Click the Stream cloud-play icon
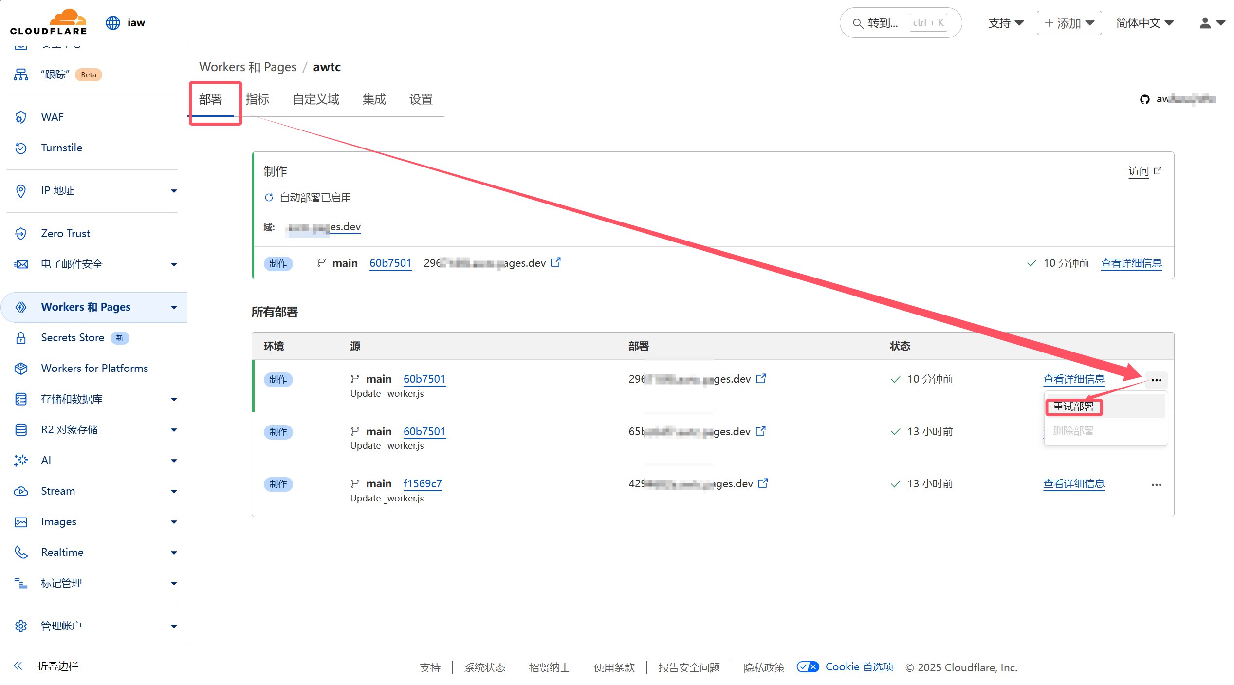Screen dimensions: 1234x685 [x=21, y=491]
